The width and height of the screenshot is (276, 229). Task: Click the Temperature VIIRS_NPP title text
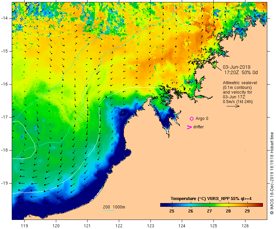pos(211,199)
